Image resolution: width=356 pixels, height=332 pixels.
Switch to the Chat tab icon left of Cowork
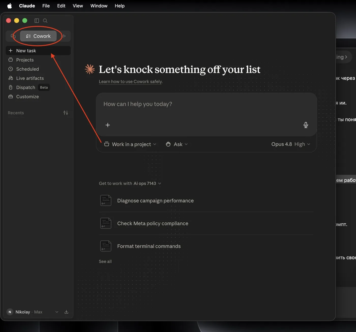[x=13, y=36]
